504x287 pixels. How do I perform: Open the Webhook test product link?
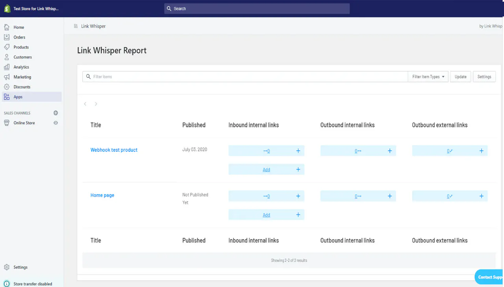click(x=114, y=150)
